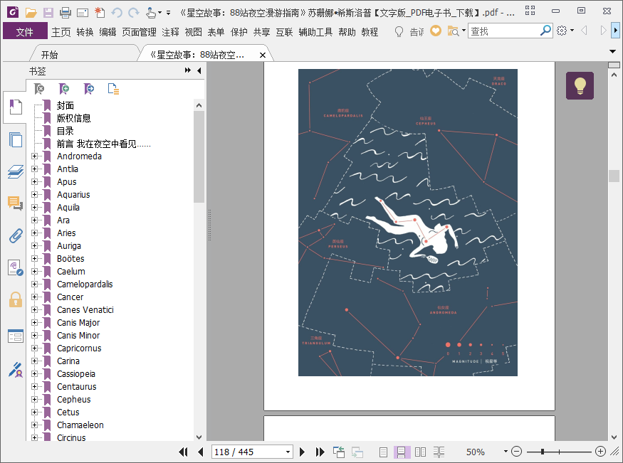Switch to continuous page view mode

click(x=402, y=452)
